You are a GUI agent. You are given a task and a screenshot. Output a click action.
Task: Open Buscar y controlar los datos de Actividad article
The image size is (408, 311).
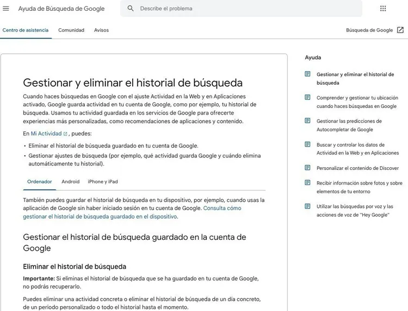tap(357, 149)
